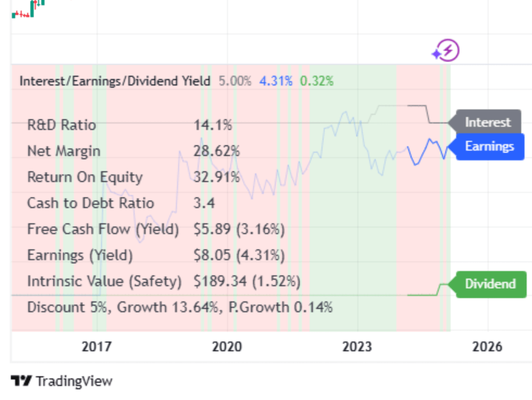Click the Intrinsic Value (Safety) label
This screenshot has height=400, width=532.
click(x=104, y=281)
